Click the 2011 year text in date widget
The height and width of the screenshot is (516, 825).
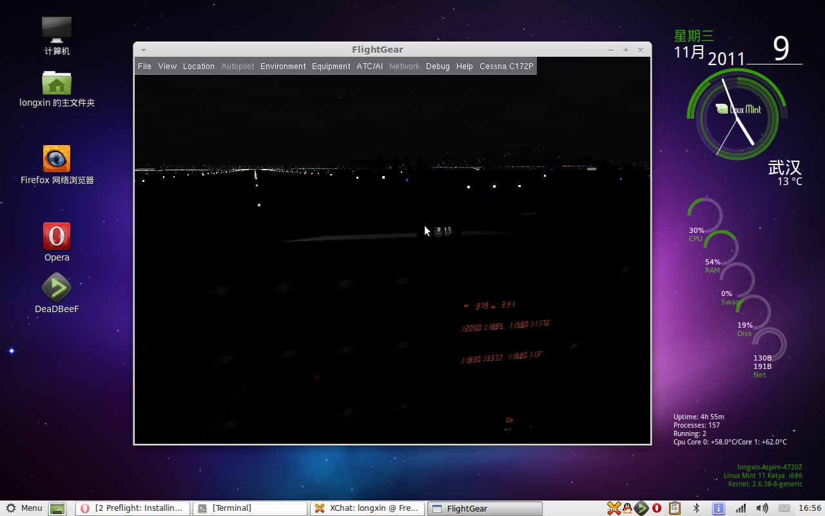(x=726, y=59)
